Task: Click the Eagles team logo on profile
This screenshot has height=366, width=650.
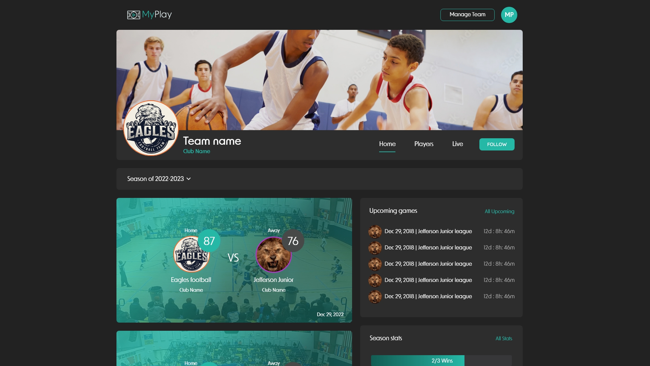Action: [151, 128]
